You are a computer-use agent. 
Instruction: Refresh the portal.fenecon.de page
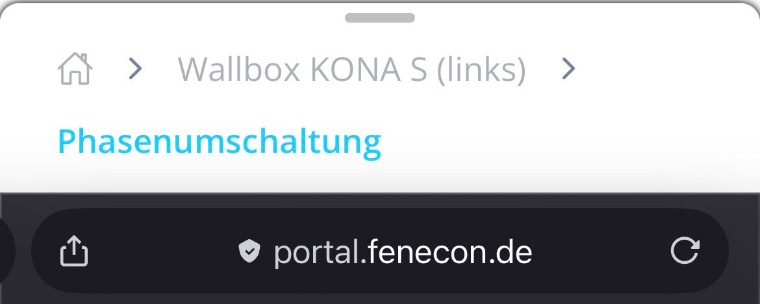click(x=685, y=250)
